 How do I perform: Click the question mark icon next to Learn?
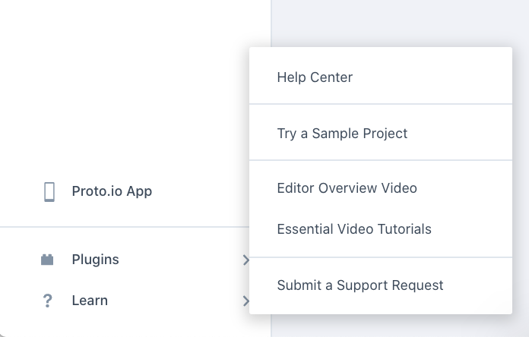pos(48,301)
